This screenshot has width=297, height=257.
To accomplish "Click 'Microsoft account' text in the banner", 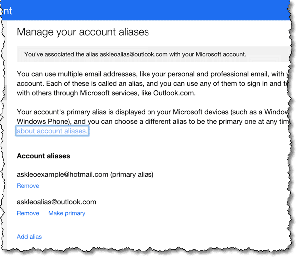I will pos(221,54).
